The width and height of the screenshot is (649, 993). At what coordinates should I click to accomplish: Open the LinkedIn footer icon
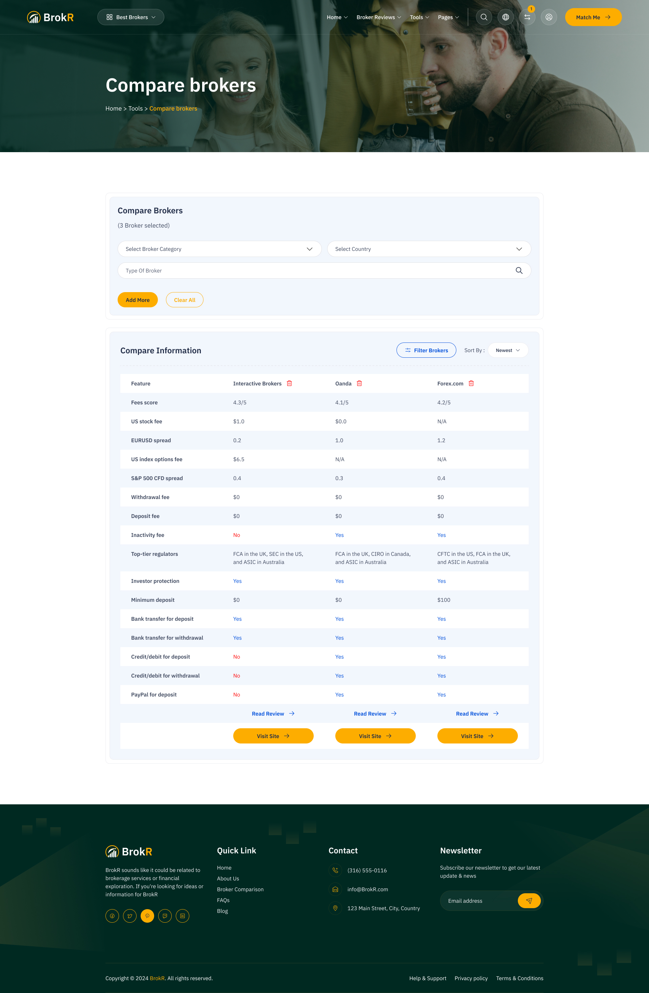click(182, 916)
